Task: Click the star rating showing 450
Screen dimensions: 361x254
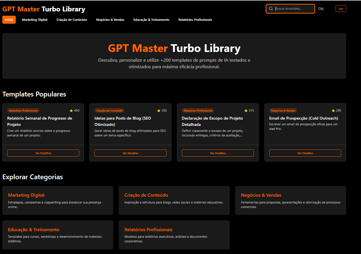Action: pyautogui.click(x=74, y=110)
